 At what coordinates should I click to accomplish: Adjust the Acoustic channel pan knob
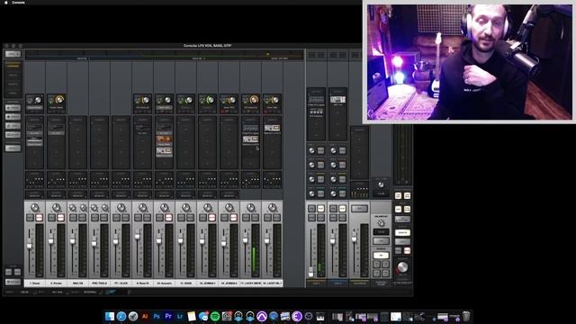(x=164, y=208)
